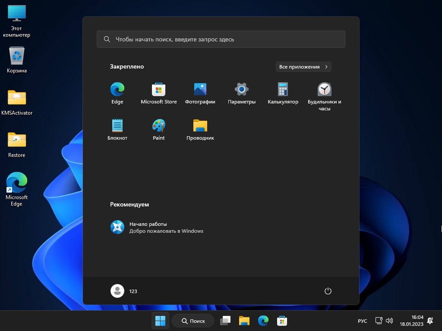Launch Microsoft Store from Start menu
Screen dimensions: 442x331
click(x=158, y=89)
